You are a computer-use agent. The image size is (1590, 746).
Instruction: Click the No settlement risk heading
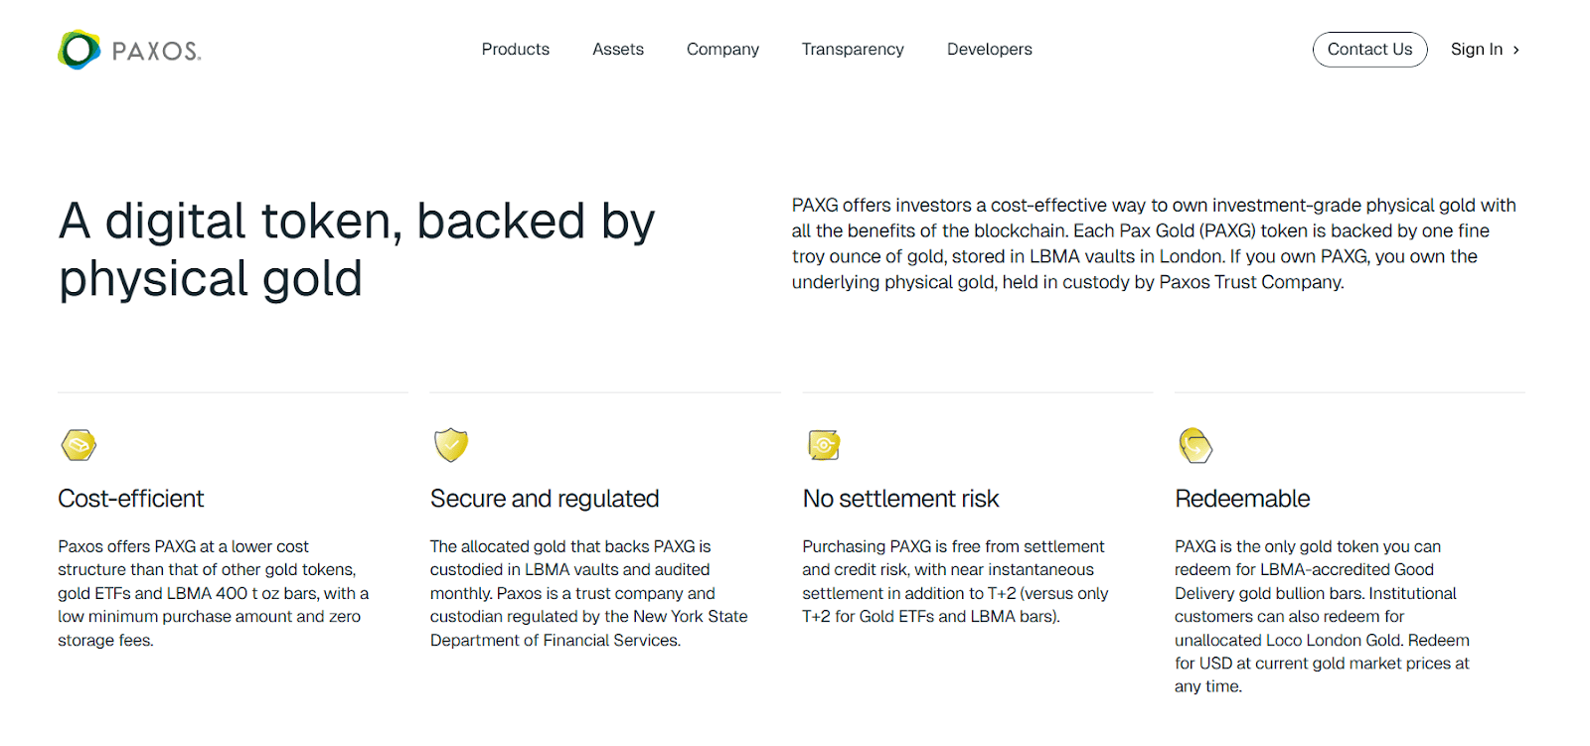[x=900, y=499]
